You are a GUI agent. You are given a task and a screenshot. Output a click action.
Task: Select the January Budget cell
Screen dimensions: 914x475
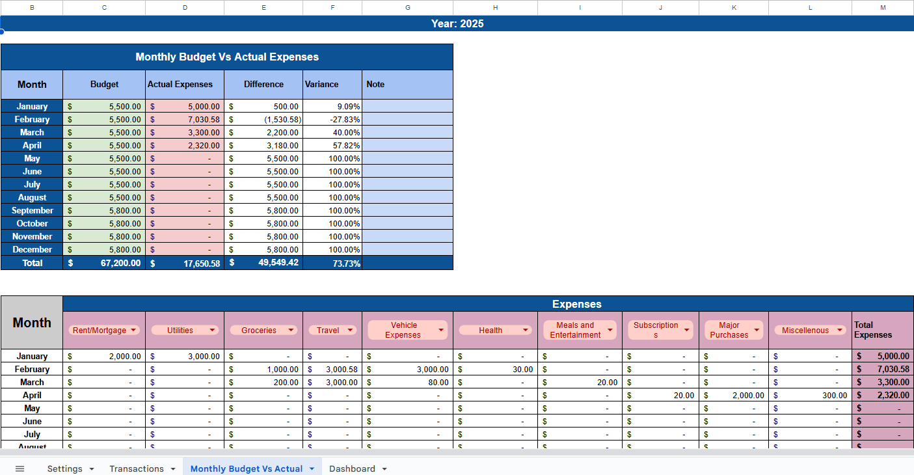(104, 106)
